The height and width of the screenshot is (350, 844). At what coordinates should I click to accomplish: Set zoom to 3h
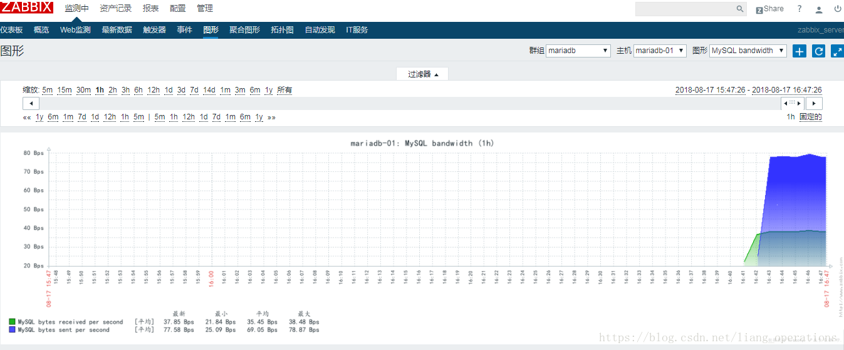125,90
